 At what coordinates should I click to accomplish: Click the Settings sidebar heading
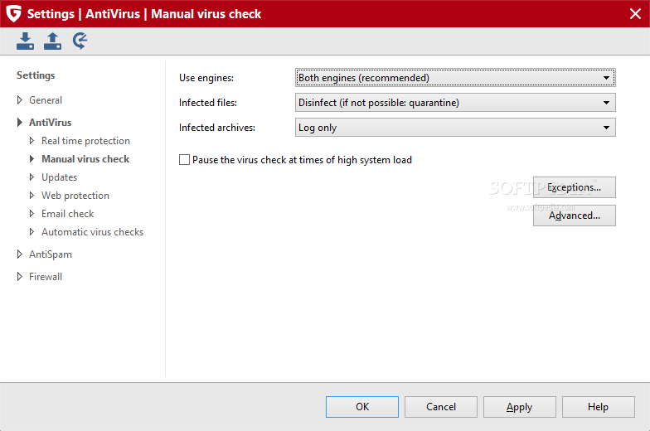(36, 75)
